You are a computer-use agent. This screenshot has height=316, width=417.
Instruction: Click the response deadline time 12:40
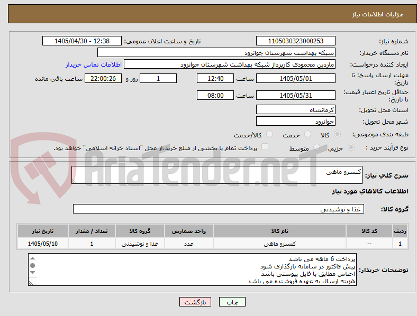pyautogui.click(x=215, y=78)
